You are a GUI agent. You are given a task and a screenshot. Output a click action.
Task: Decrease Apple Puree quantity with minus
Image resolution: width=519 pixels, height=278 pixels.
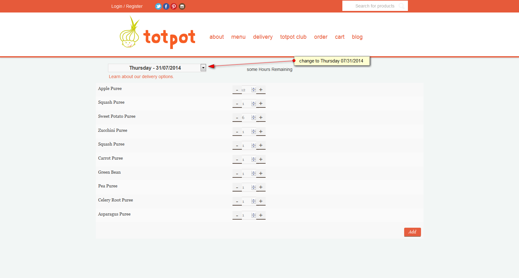pyautogui.click(x=237, y=90)
